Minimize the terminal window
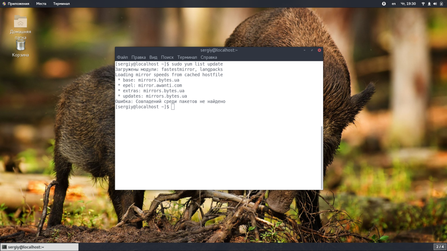Screen dimensions: 447x251 (304, 50)
